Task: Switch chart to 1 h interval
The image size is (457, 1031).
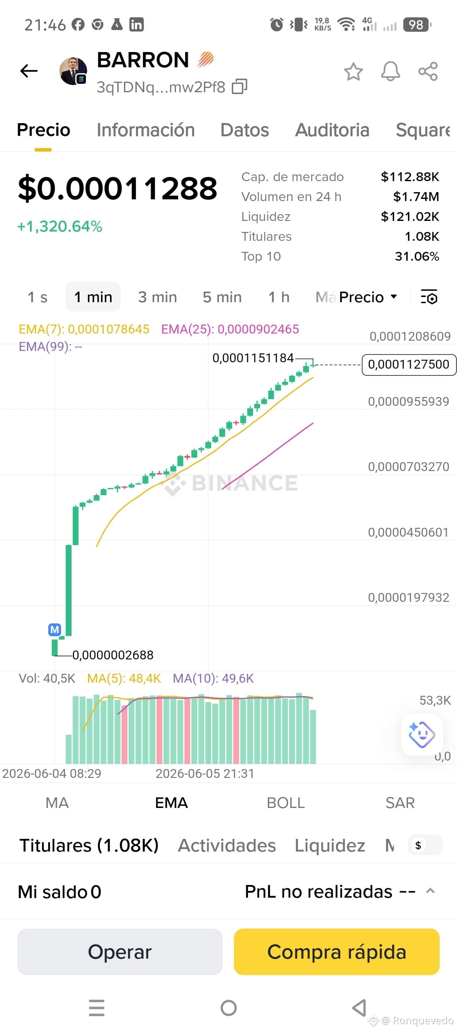Action: pos(279,297)
